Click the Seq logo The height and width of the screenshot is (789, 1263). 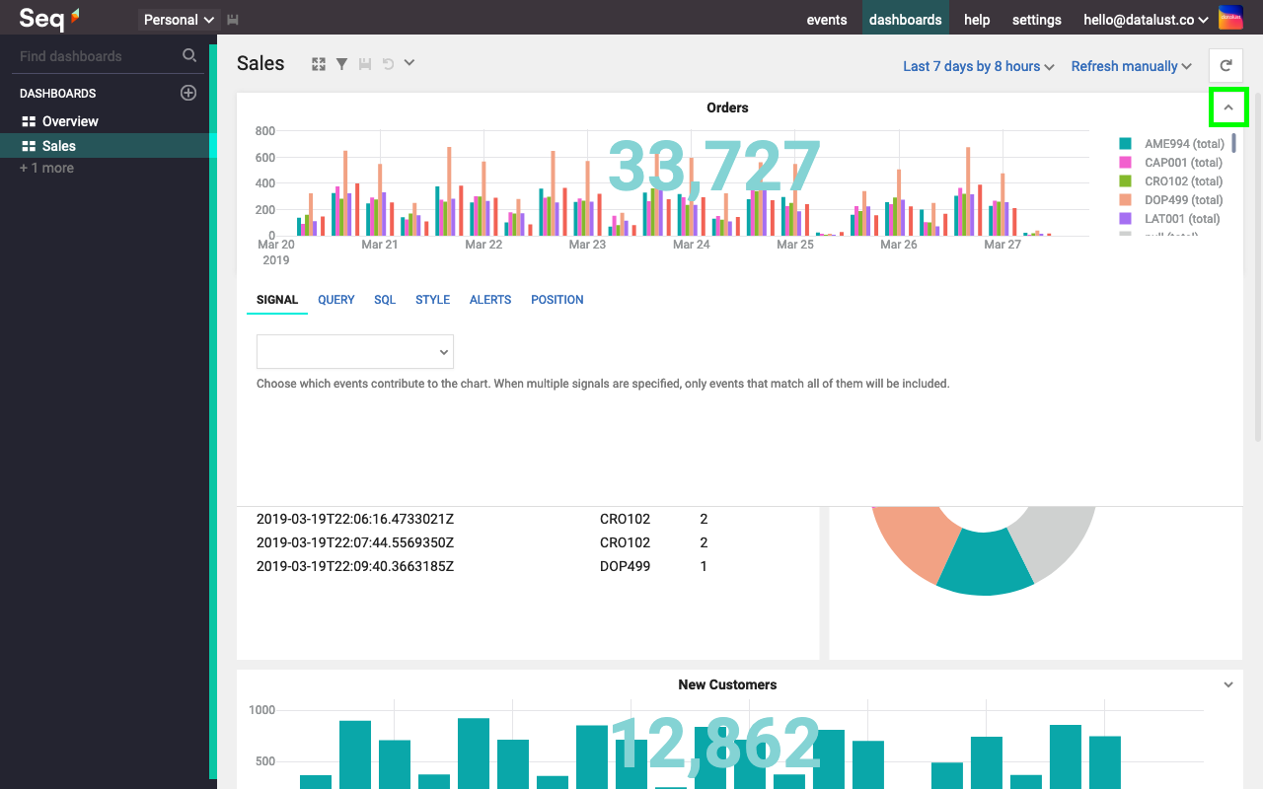(x=49, y=18)
